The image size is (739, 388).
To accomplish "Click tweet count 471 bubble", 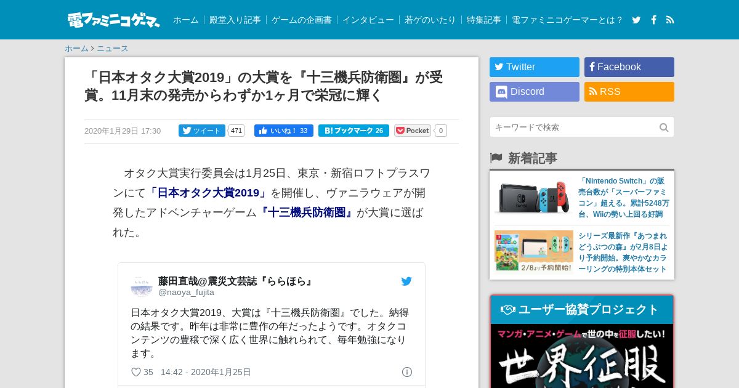I will point(236,131).
